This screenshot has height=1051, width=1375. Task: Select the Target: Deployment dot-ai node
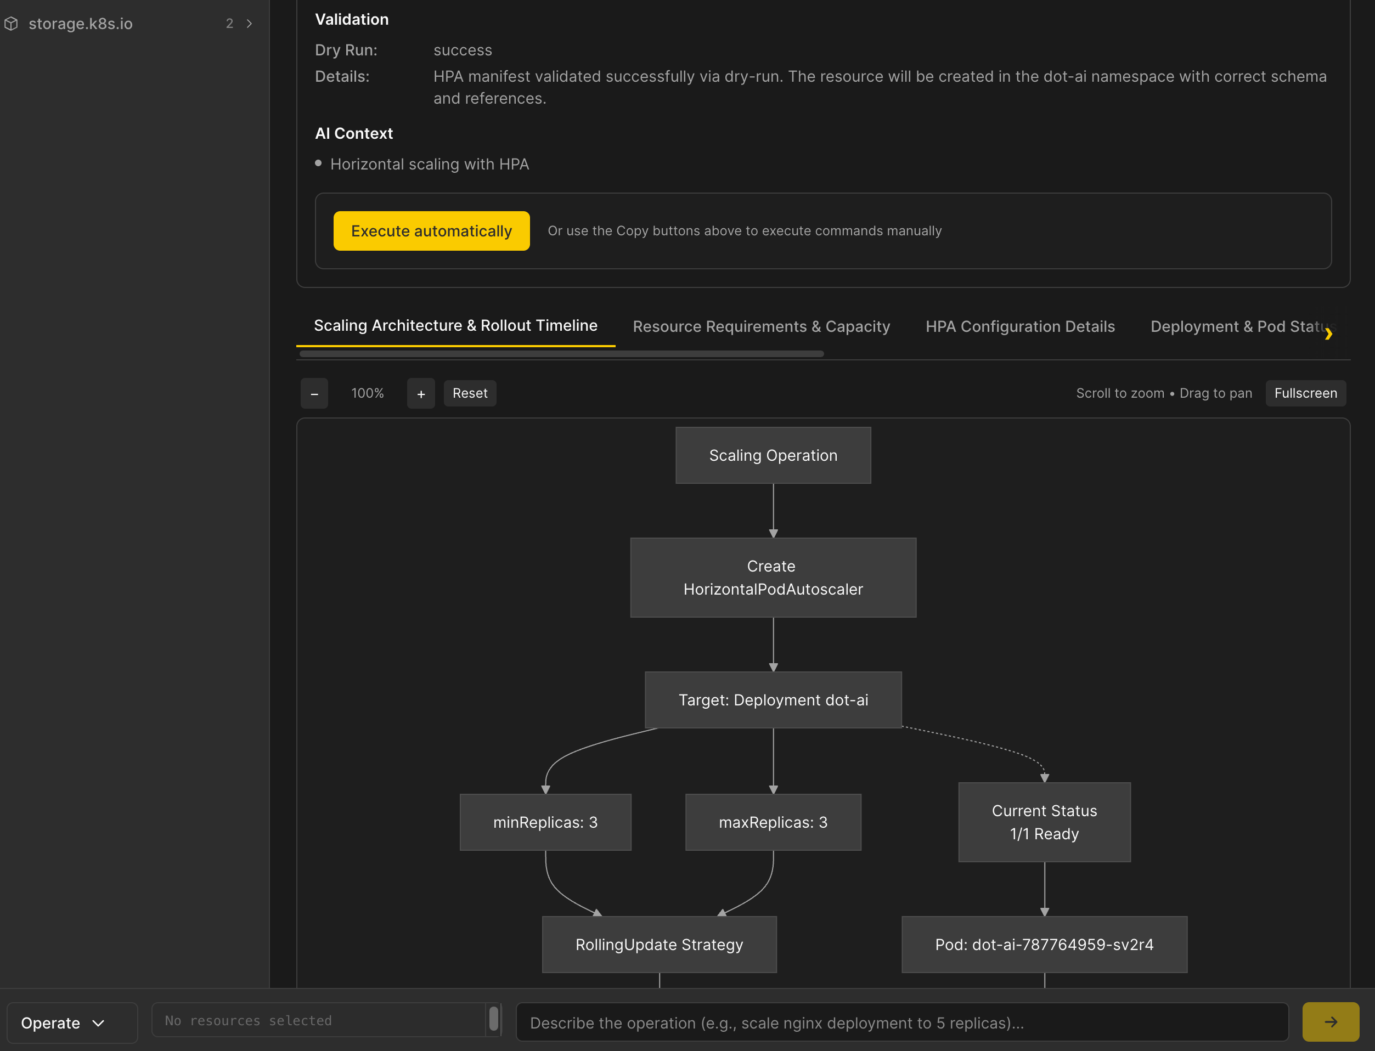773,700
